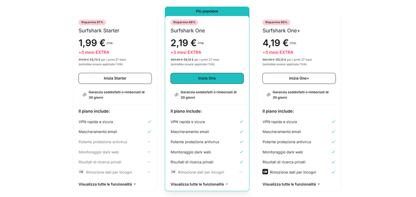The height and width of the screenshot is (197, 416).
Task: Click the black Incogni icon in One+ plan
Action: click(x=265, y=172)
